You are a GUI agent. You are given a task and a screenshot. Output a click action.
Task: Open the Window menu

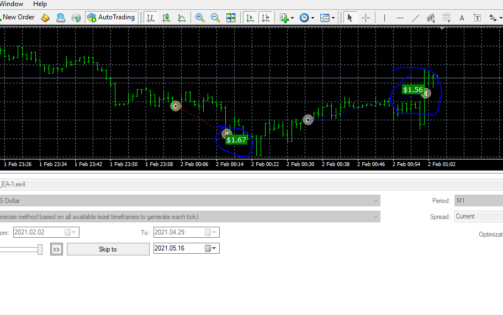click(12, 4)
